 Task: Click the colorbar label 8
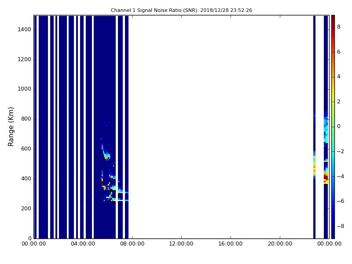[x=339, y=27]
